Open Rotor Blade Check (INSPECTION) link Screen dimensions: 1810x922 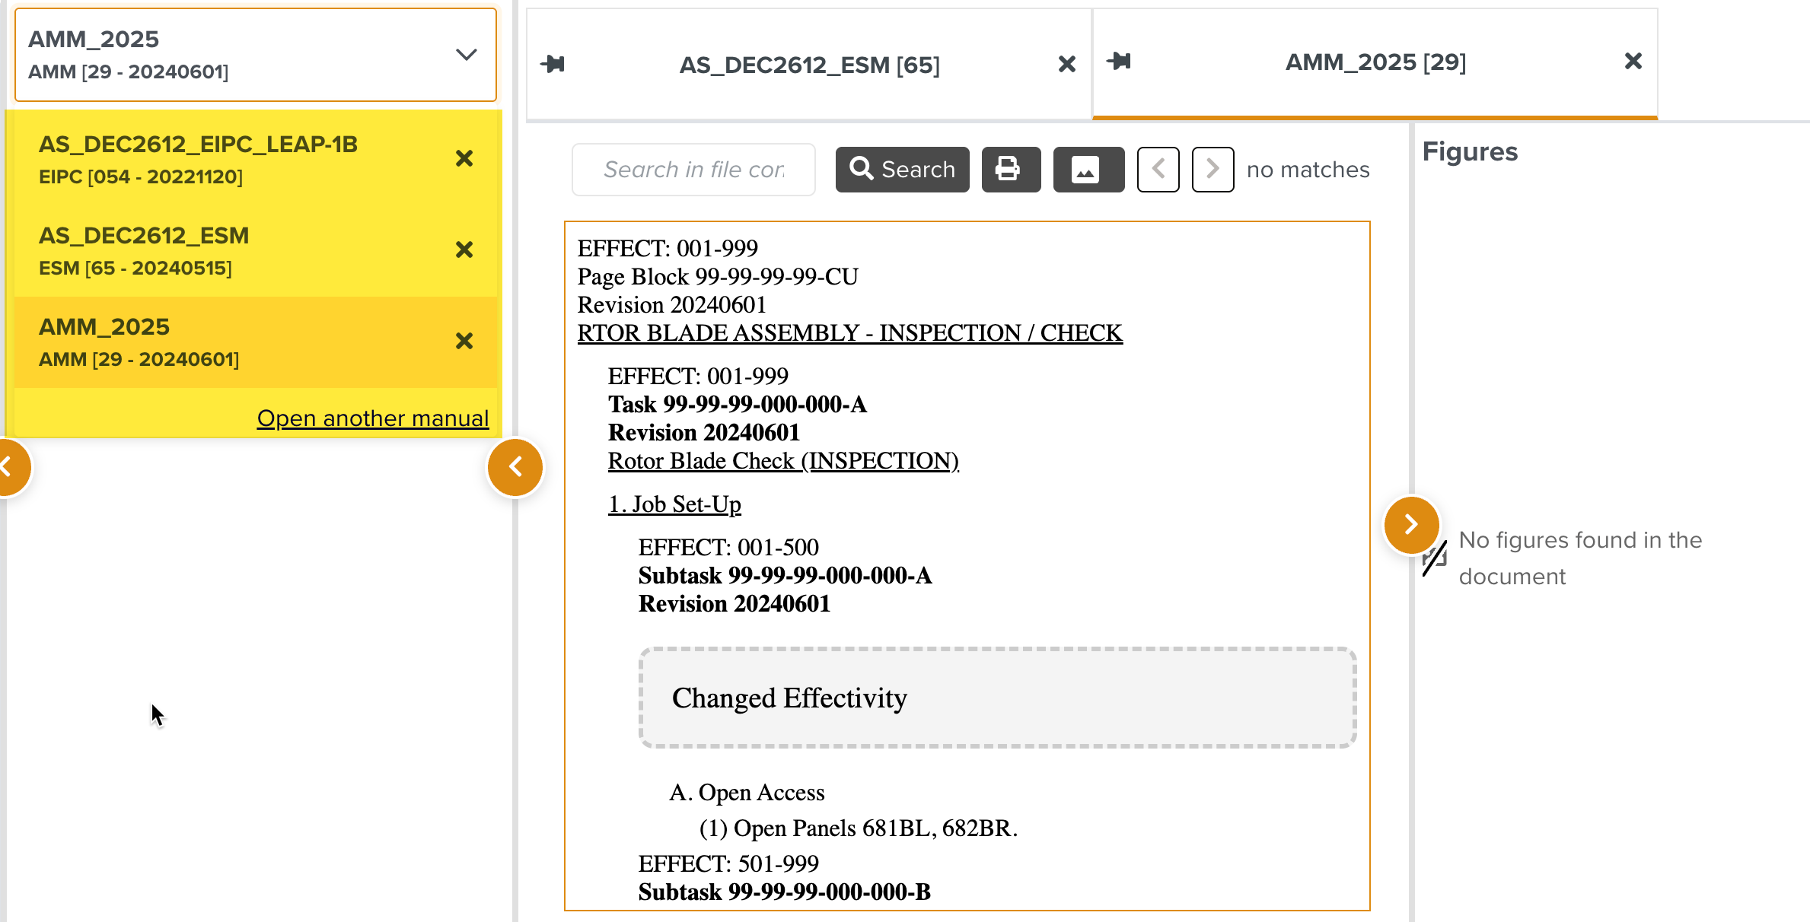click(782, 460)
